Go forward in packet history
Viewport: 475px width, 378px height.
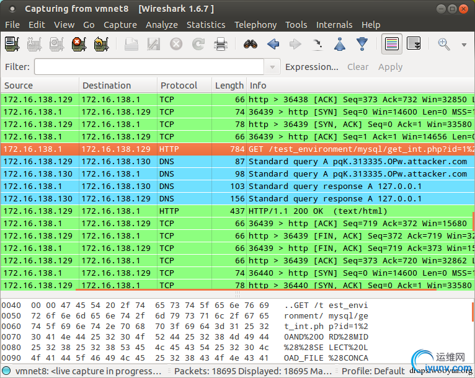click(x=295, y=44)
